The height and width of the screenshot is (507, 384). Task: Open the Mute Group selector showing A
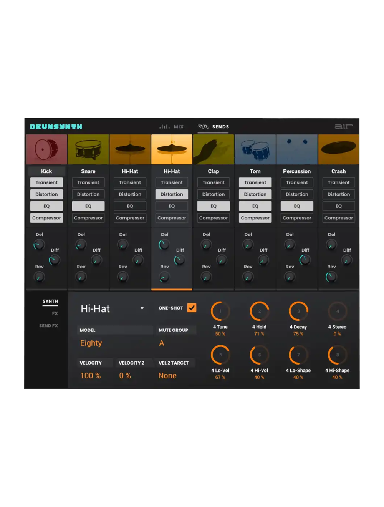tap(161, 343)
